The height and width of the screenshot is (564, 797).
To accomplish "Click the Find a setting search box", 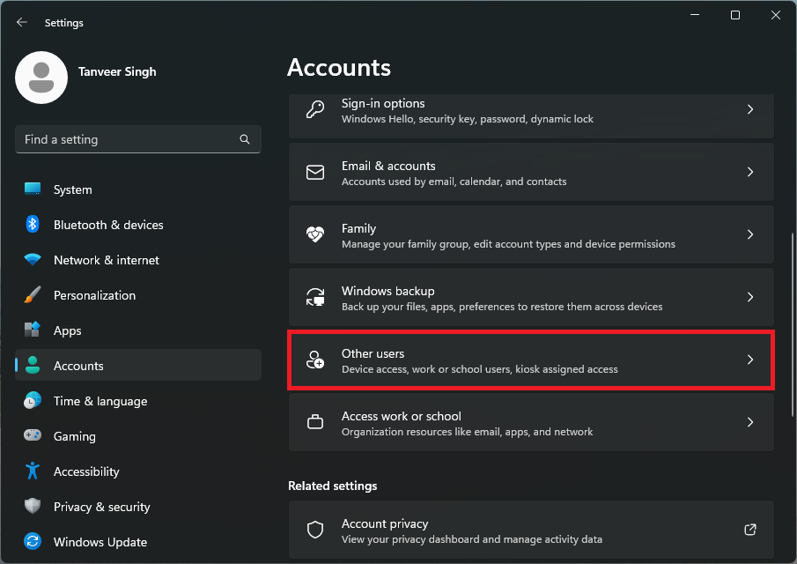I will point(137,138).
